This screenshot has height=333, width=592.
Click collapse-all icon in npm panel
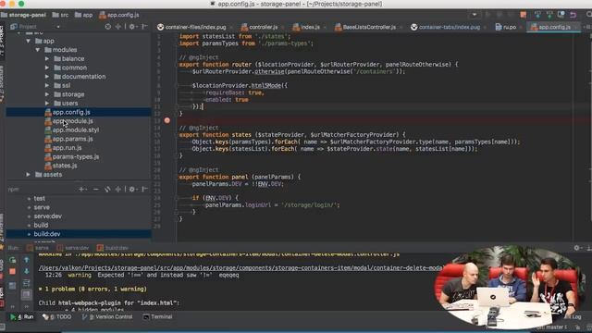coord(118,189)
